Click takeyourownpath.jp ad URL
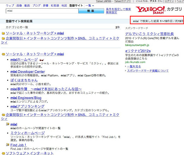 click(x=137, y=45)
